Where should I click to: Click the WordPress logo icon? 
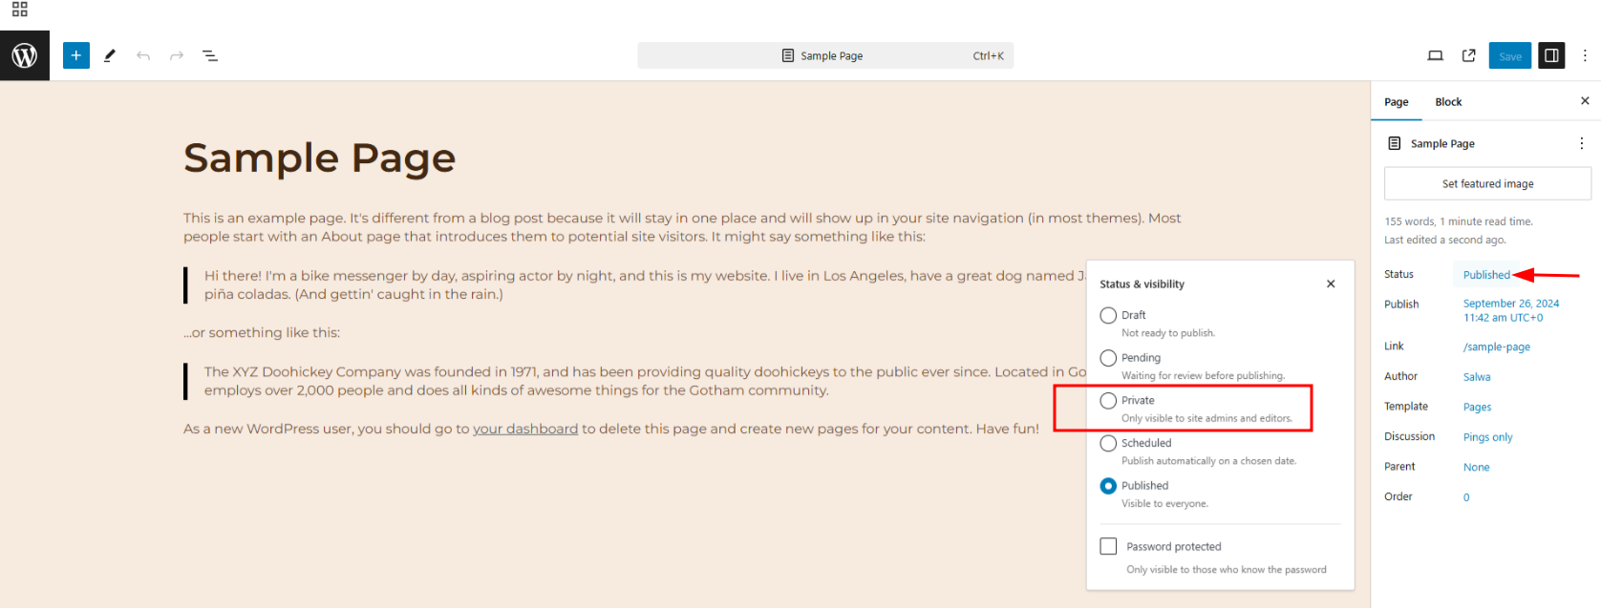point(25,55)
